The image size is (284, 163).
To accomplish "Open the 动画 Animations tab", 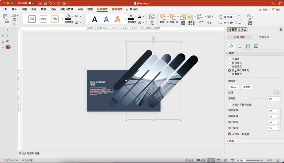I will click(53, 9).
